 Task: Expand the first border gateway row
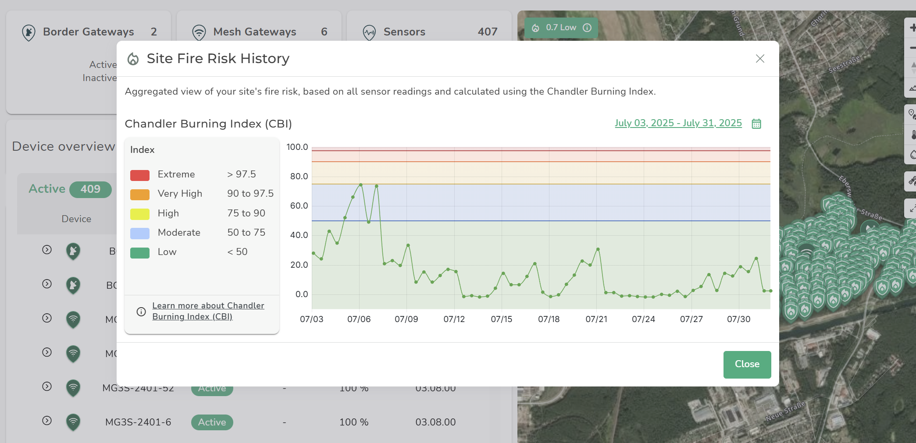[47, 250]
